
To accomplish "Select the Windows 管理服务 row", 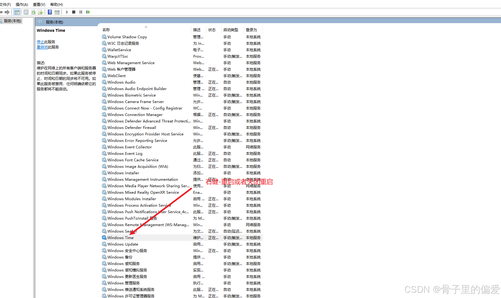I will point(182,283).
